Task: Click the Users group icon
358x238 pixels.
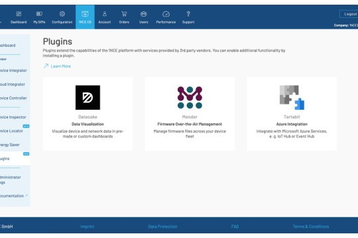Action: point(144,14)
